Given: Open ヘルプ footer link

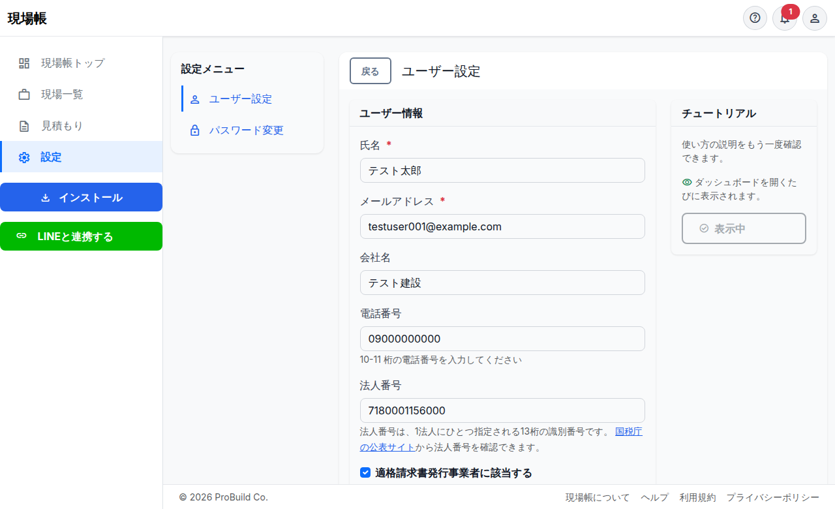Looking at the screenshot, I should tap(654, 497).
